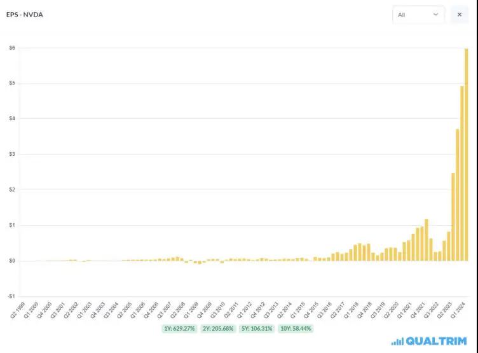The image size is (478, 353).
Task: Click the $6 y-axis label
Action: point(12,48)
